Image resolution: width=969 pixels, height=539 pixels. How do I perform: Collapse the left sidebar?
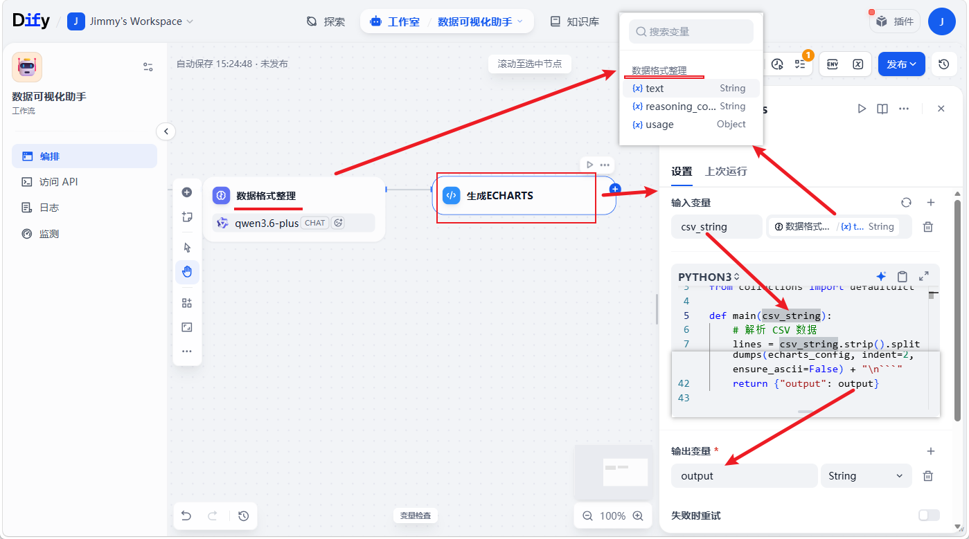[166, 131]
